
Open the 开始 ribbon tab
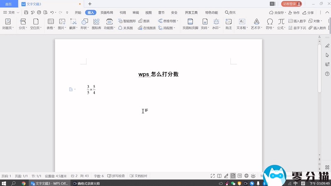click(78, 13)
